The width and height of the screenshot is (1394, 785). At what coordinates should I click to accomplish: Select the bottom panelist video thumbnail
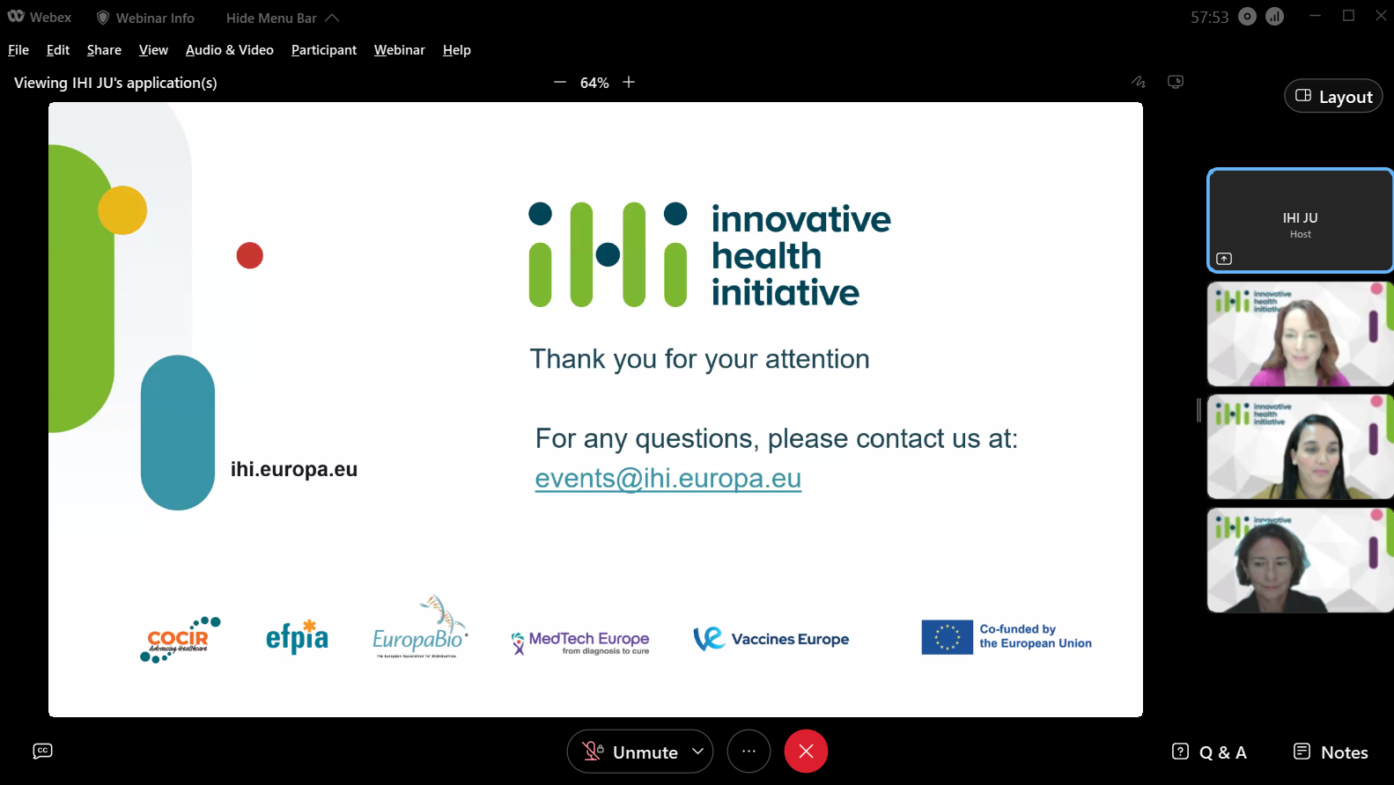point(1300,560)
